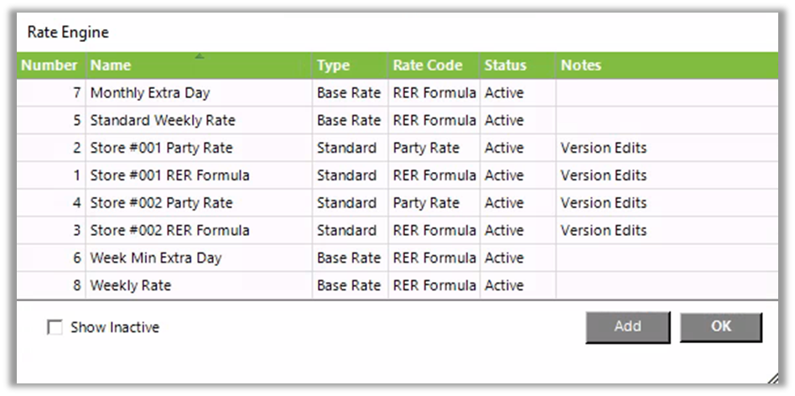Click the sort arrow above Name column
This screenshot has width=795, height=396.
[x=199, y=56]
